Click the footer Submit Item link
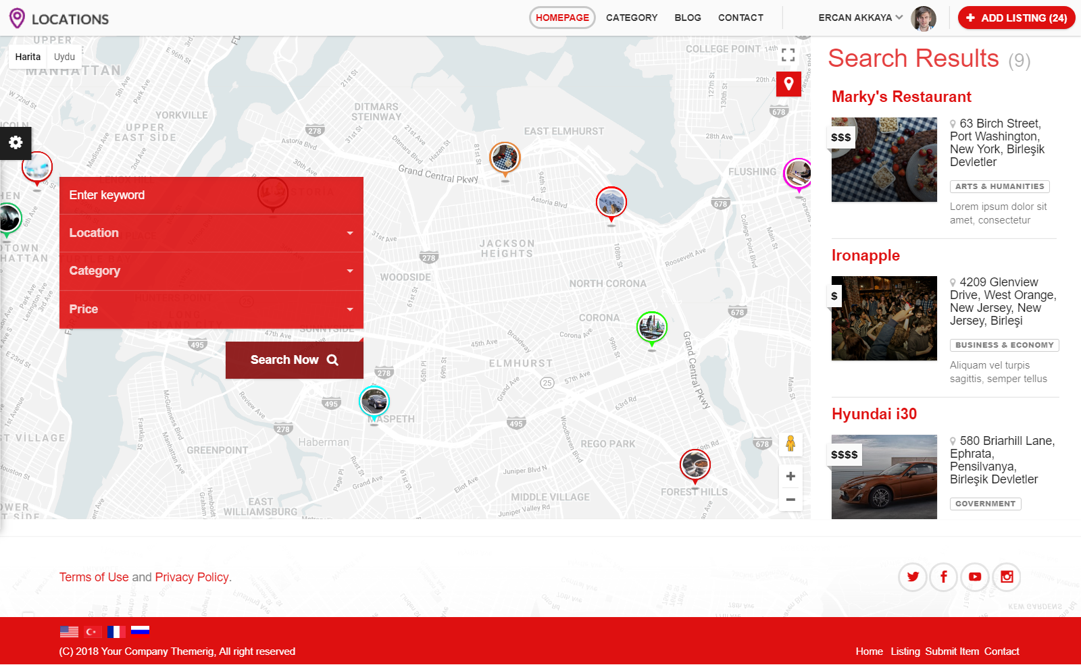The width and height of the screenshot is (1081, 665). click(x=952, y=651)
